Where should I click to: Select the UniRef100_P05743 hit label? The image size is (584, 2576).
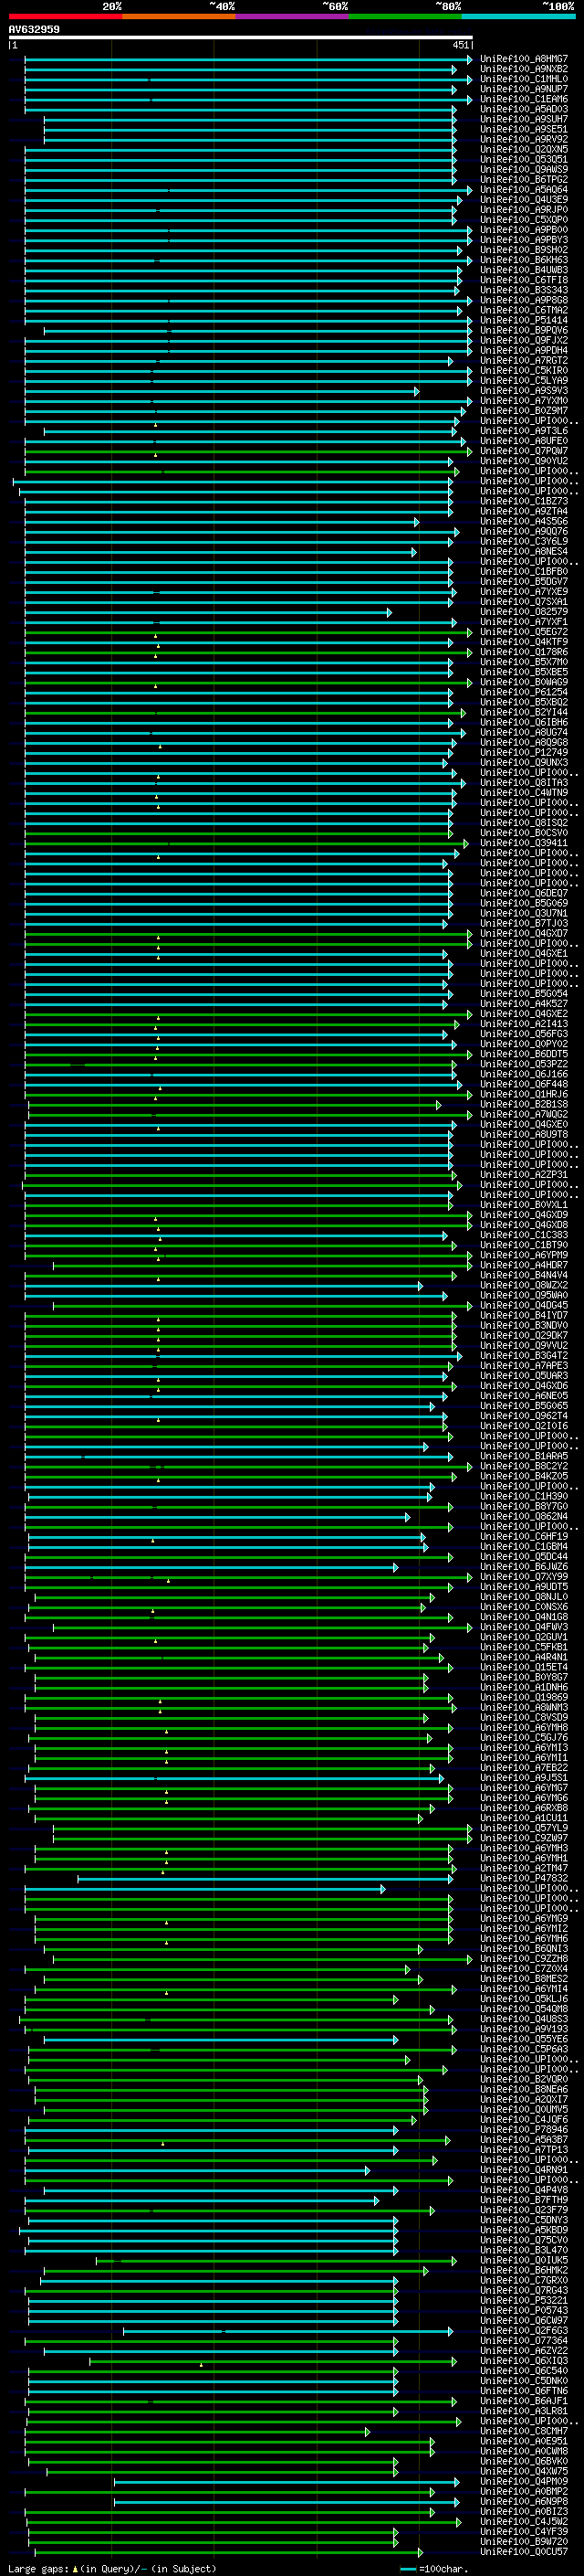point(524,2310)
